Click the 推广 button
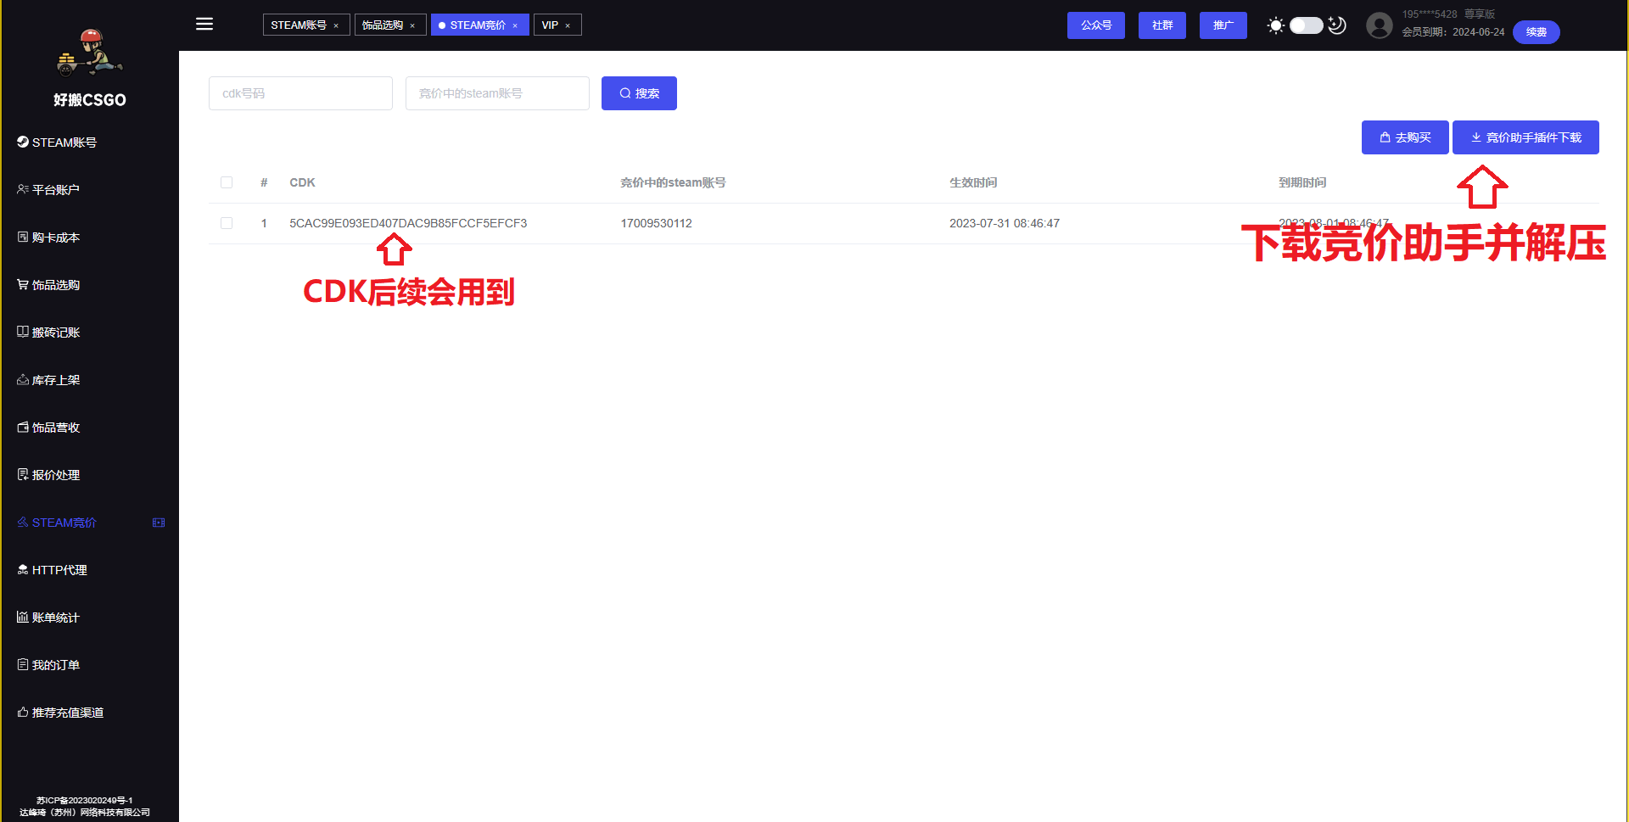 [x=1223, y=25]
